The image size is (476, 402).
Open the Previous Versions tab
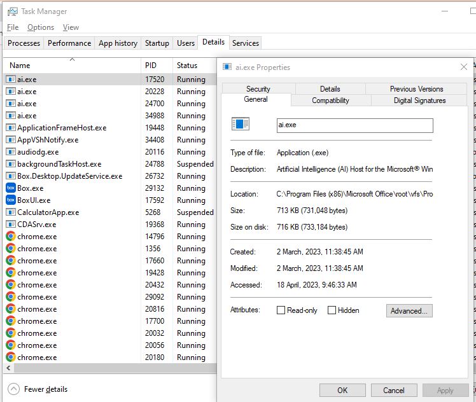tap(416, 88)
